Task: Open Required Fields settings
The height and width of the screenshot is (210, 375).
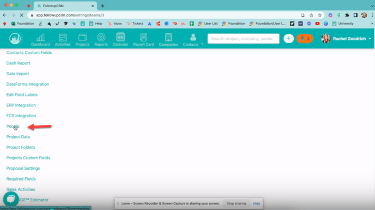Action: coord(21,179)
